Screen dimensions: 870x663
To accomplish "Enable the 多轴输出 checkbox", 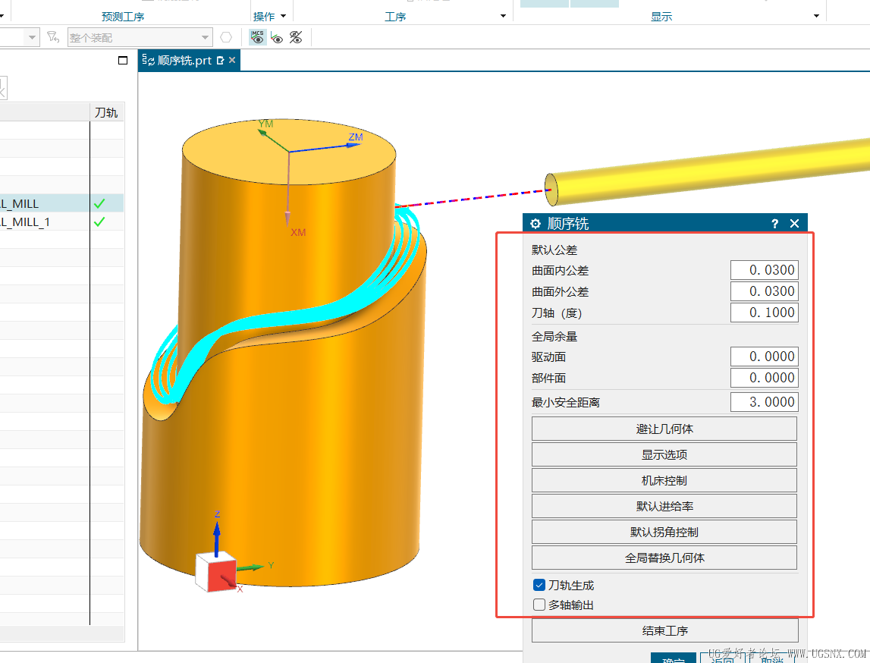I will (539, 605).
